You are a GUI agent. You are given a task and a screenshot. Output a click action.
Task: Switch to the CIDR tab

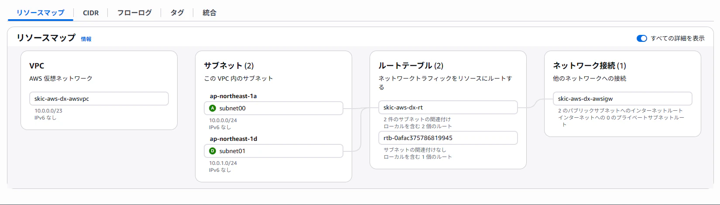91,13
